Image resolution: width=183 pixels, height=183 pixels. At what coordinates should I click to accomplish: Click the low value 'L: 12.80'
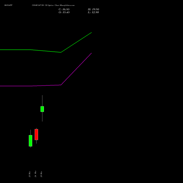click(x=93, y=12)
